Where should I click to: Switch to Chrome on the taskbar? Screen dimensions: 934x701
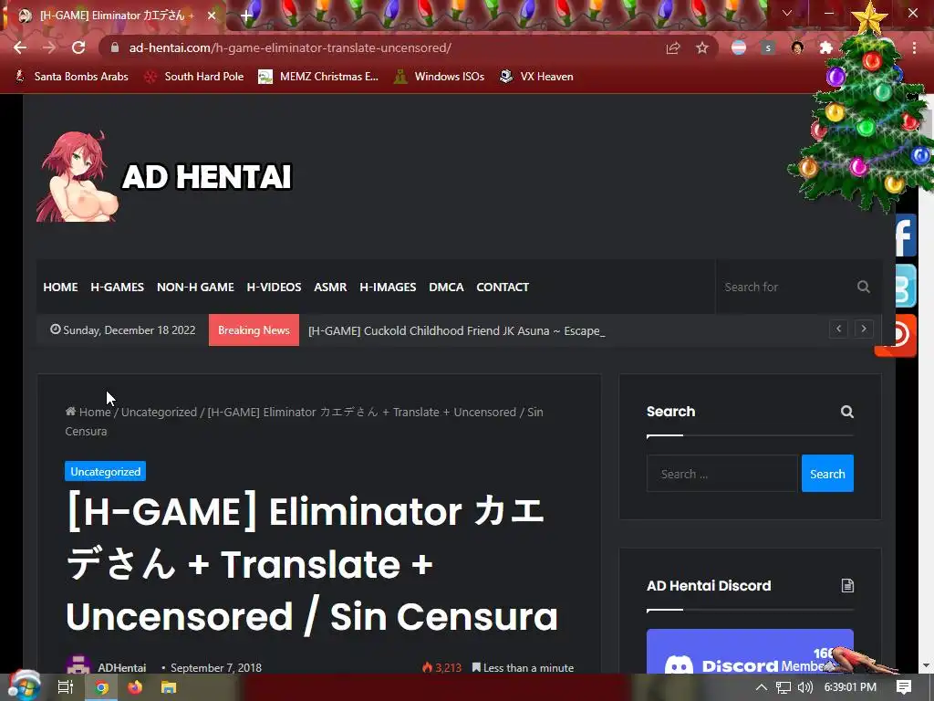click(102, 687)
